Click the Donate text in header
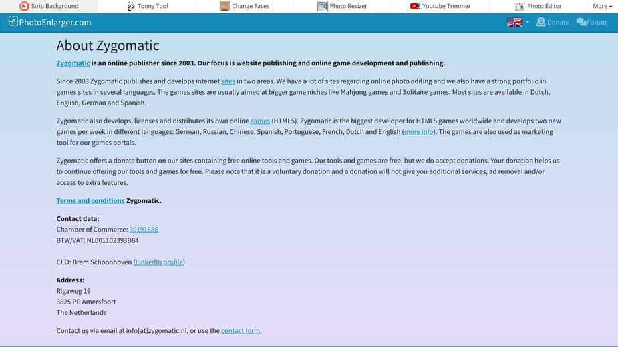 [558, 23]
